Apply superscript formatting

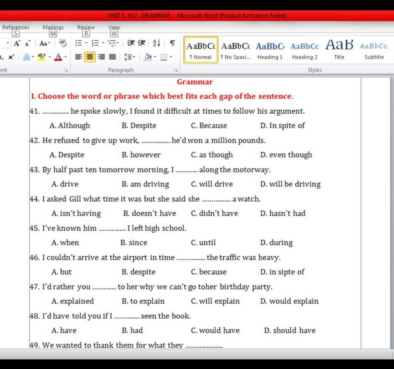click(11, 57)
